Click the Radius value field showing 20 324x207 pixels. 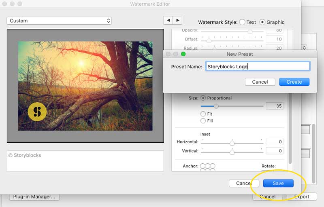(x=275, y=48)
